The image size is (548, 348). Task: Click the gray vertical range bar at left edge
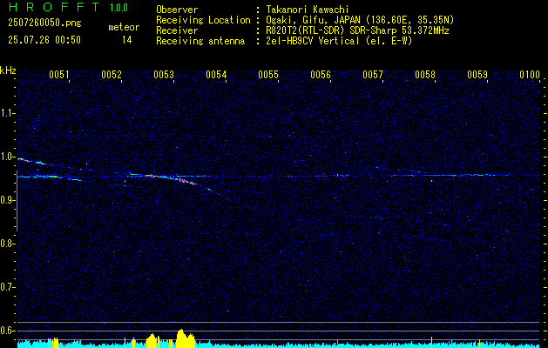coord(17,201)
